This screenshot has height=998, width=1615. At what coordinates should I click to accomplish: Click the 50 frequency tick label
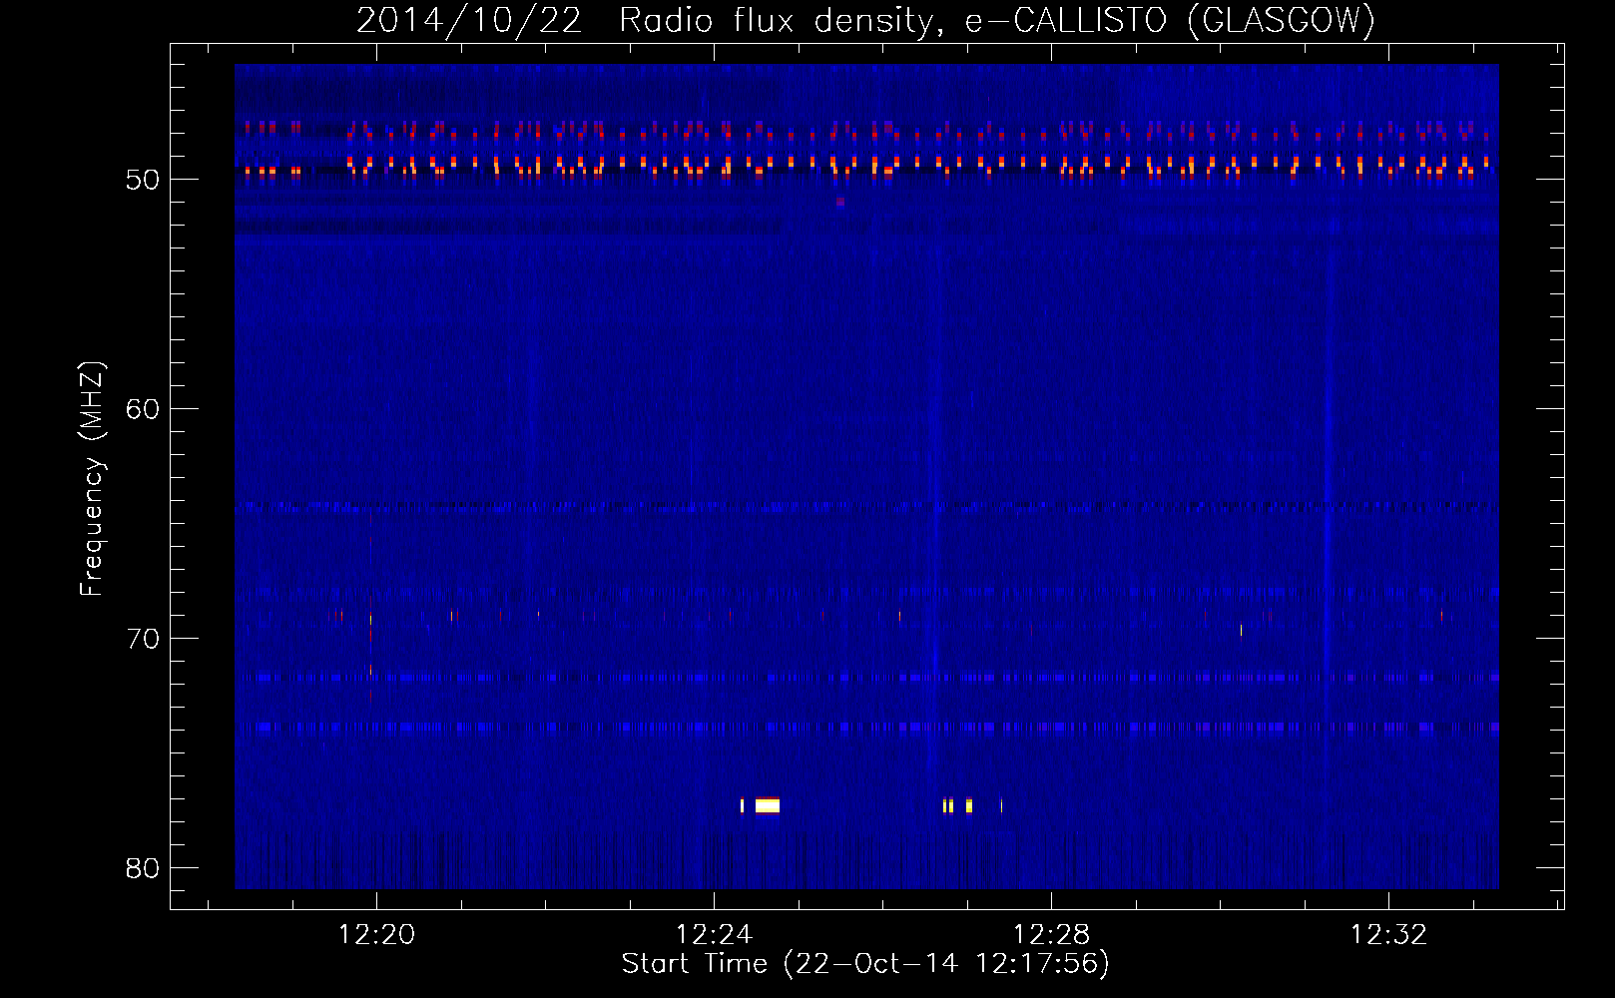(x=143, y=180)
